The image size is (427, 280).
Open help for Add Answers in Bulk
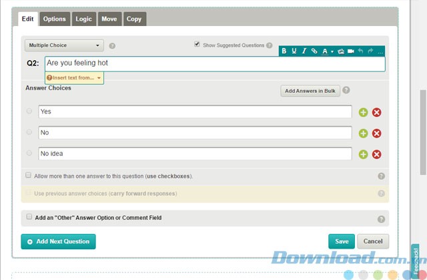(346, 91)
